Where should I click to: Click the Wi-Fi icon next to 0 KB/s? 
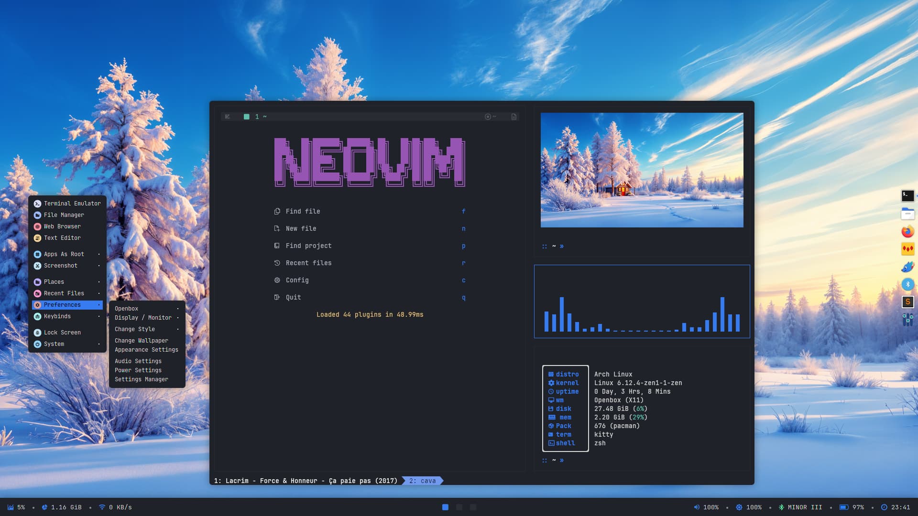pos(102,507)
